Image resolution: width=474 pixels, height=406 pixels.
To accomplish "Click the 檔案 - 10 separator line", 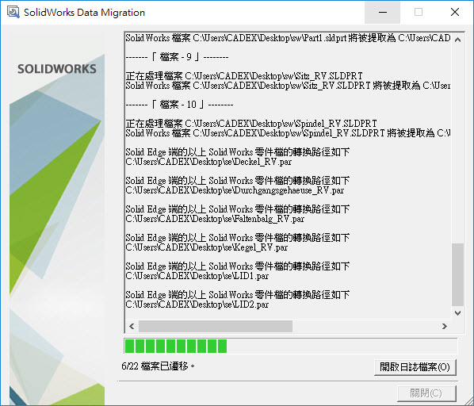I will [x=180, y=105].
